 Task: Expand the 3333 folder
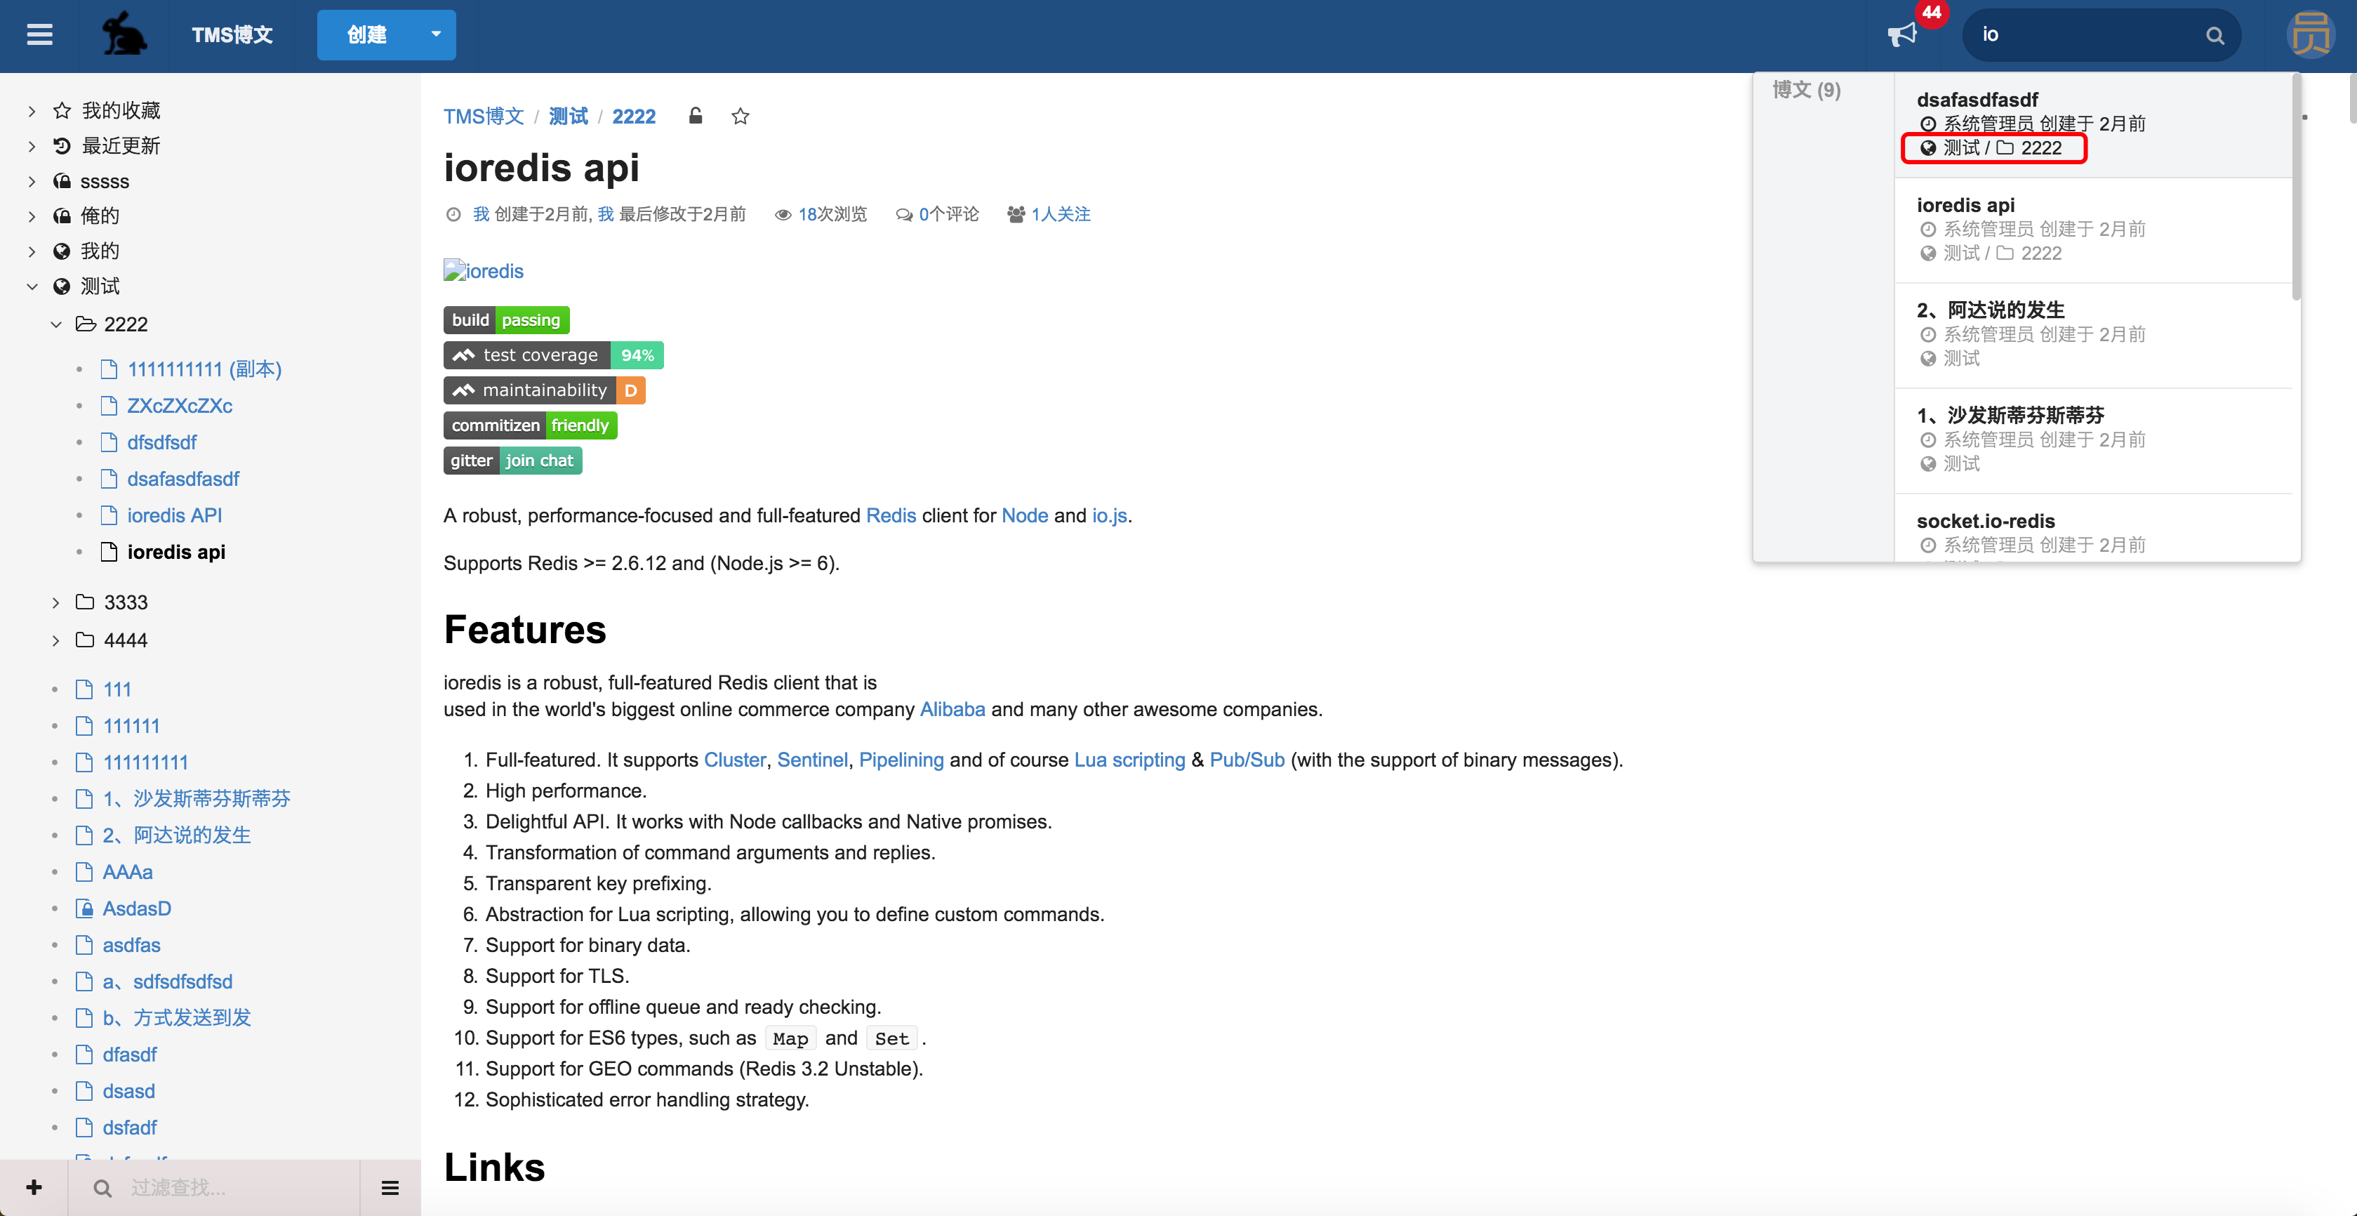click(56, 602)
